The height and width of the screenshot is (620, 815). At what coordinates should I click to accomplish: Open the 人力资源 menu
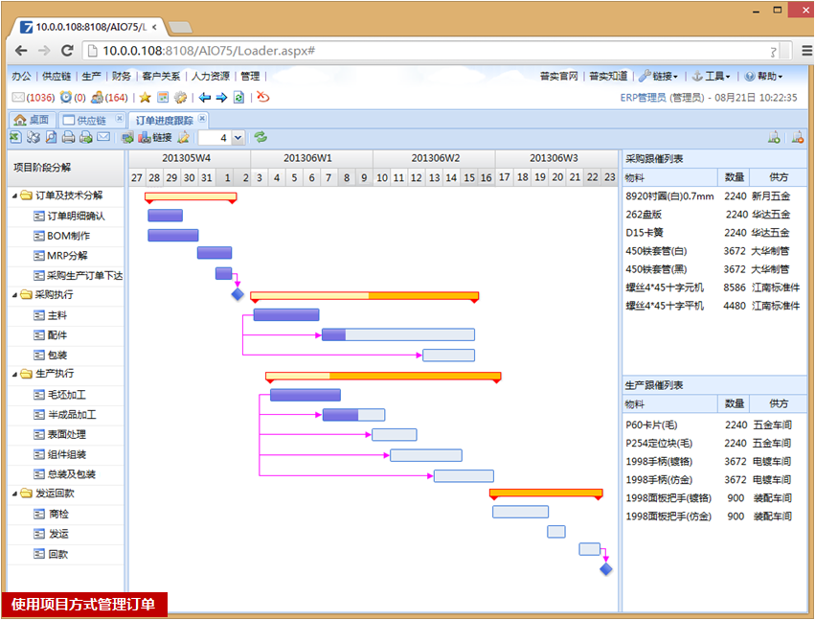click(210, 77)
